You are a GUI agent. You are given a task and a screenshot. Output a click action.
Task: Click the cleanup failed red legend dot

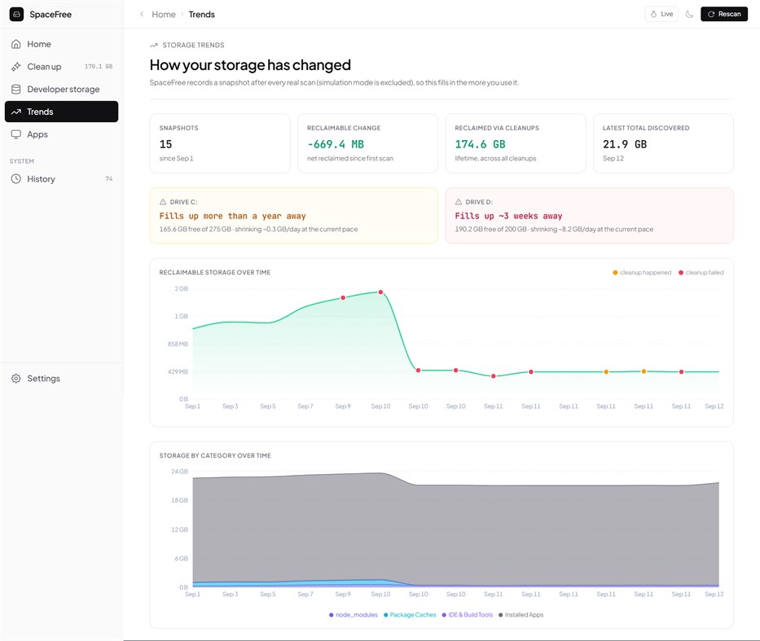coord(681,273)
